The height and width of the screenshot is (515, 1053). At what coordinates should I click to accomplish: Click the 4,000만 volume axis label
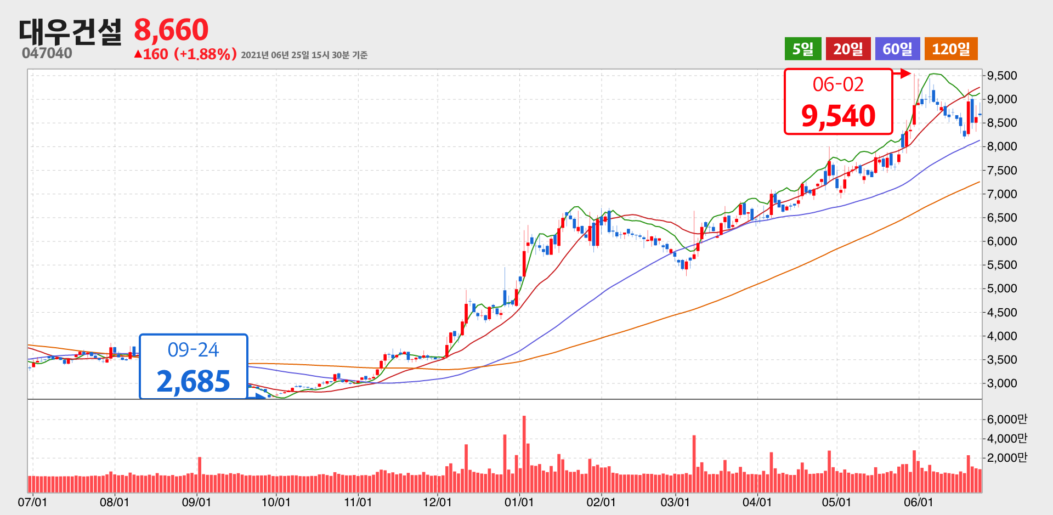pos(1007,439)
